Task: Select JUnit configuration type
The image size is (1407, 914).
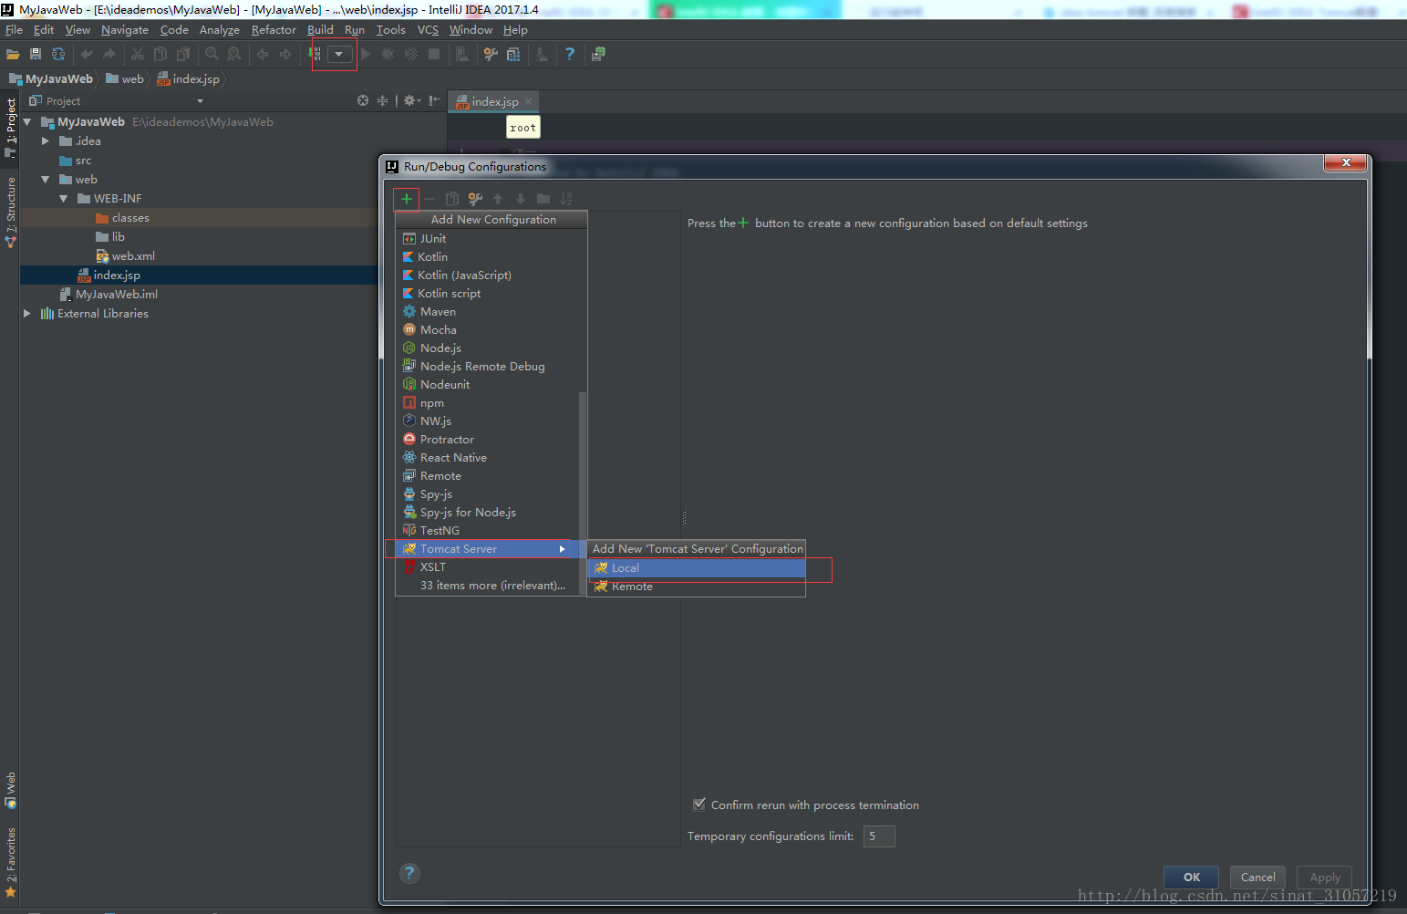Action: pos(487,238)
